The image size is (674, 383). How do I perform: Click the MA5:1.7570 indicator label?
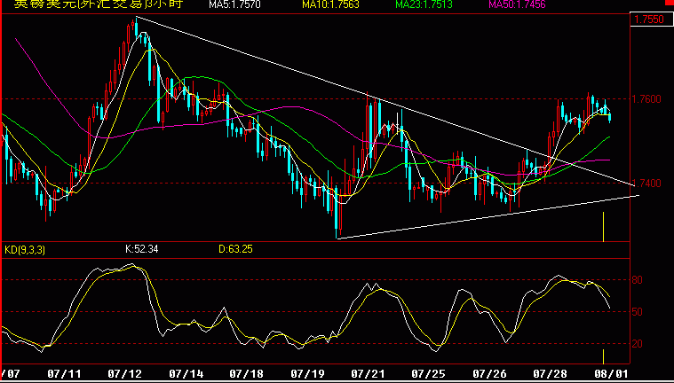(234, 4)
